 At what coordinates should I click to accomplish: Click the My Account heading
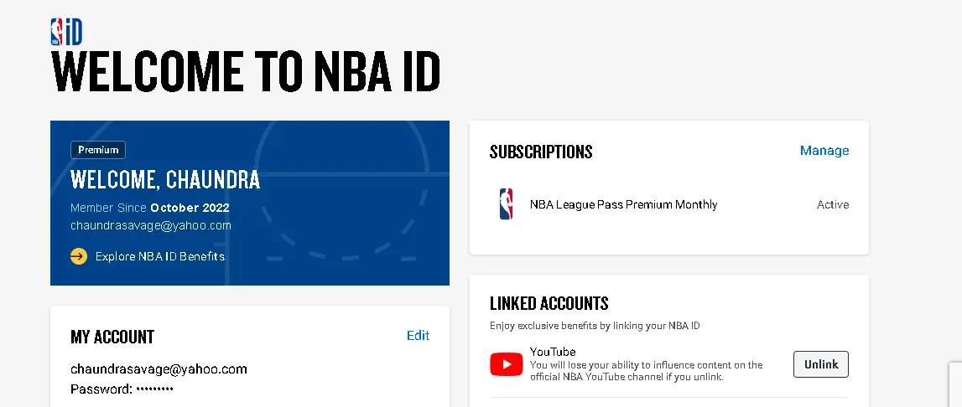(112, 337)
